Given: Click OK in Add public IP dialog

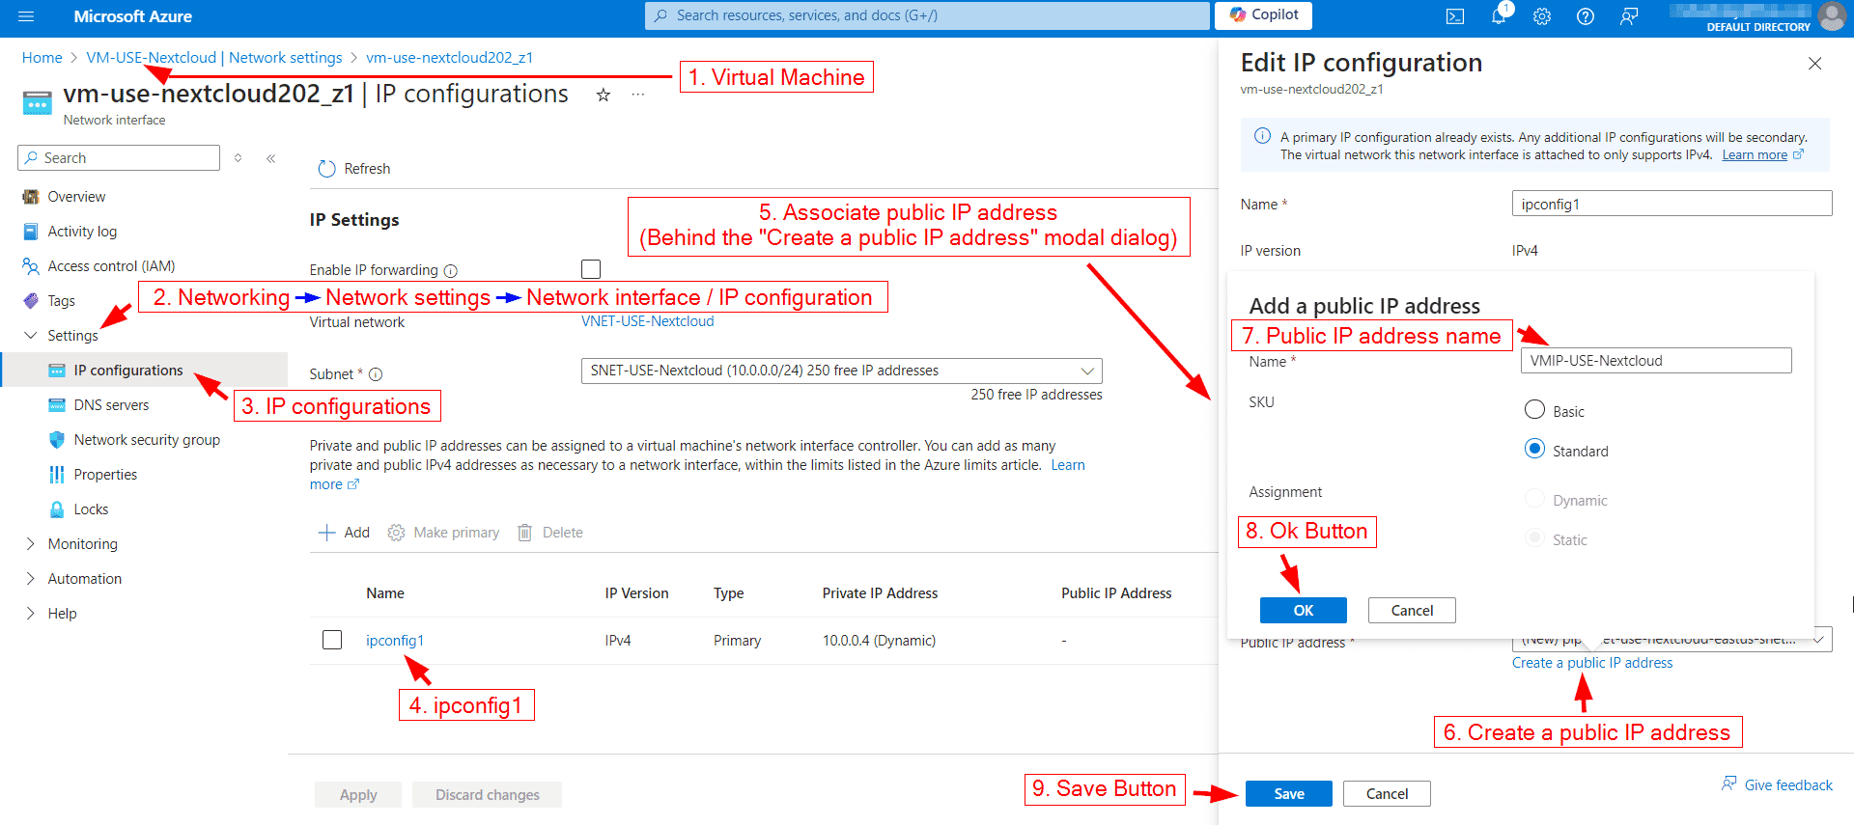Looking at the screenshot, I should 1304,611.
